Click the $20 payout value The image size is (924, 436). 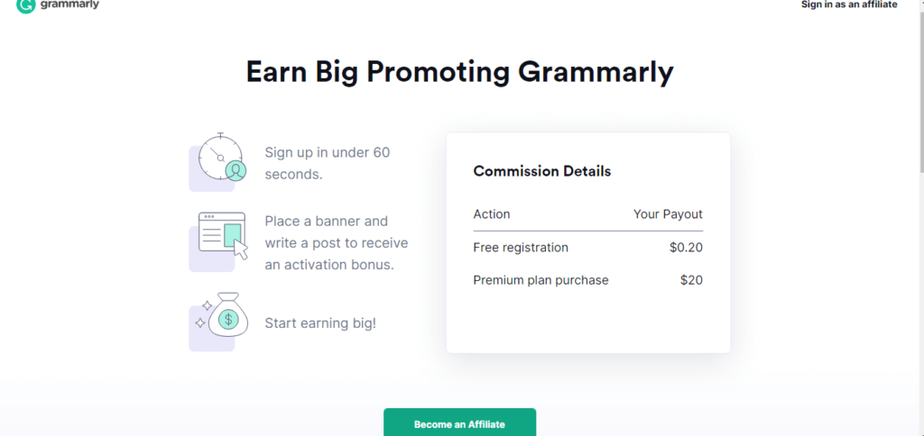(x=691, y=280)
